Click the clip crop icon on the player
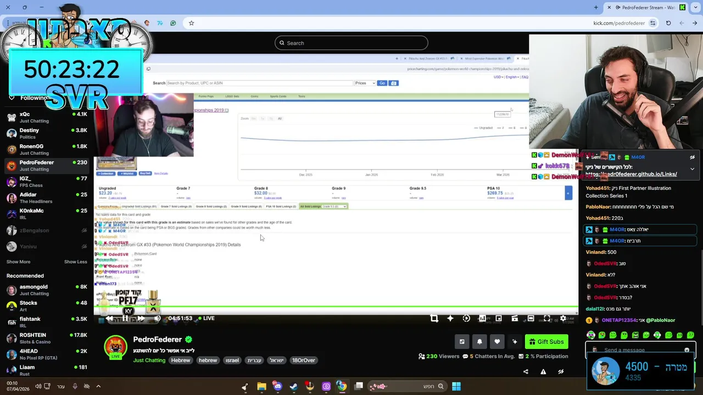703x395 pixels. 434,318
